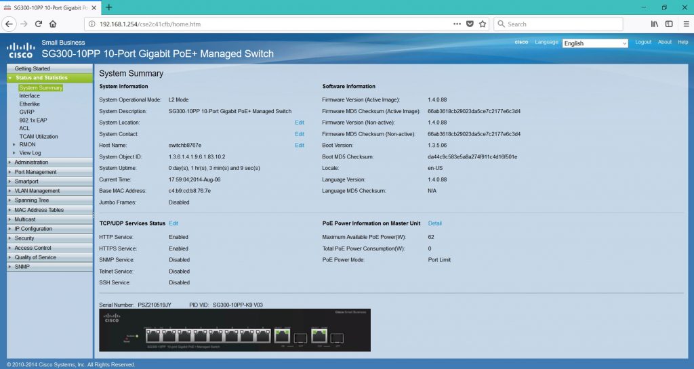Click the Cisco logo in header
Image resolution: width=694 pixels, height=369 pixels.
click(x=20, y=50)
